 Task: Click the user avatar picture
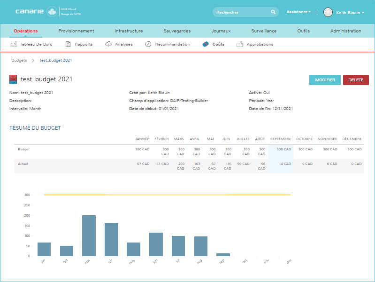tap(328, 12)
